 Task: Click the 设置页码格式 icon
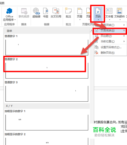(x=97, y=47)
